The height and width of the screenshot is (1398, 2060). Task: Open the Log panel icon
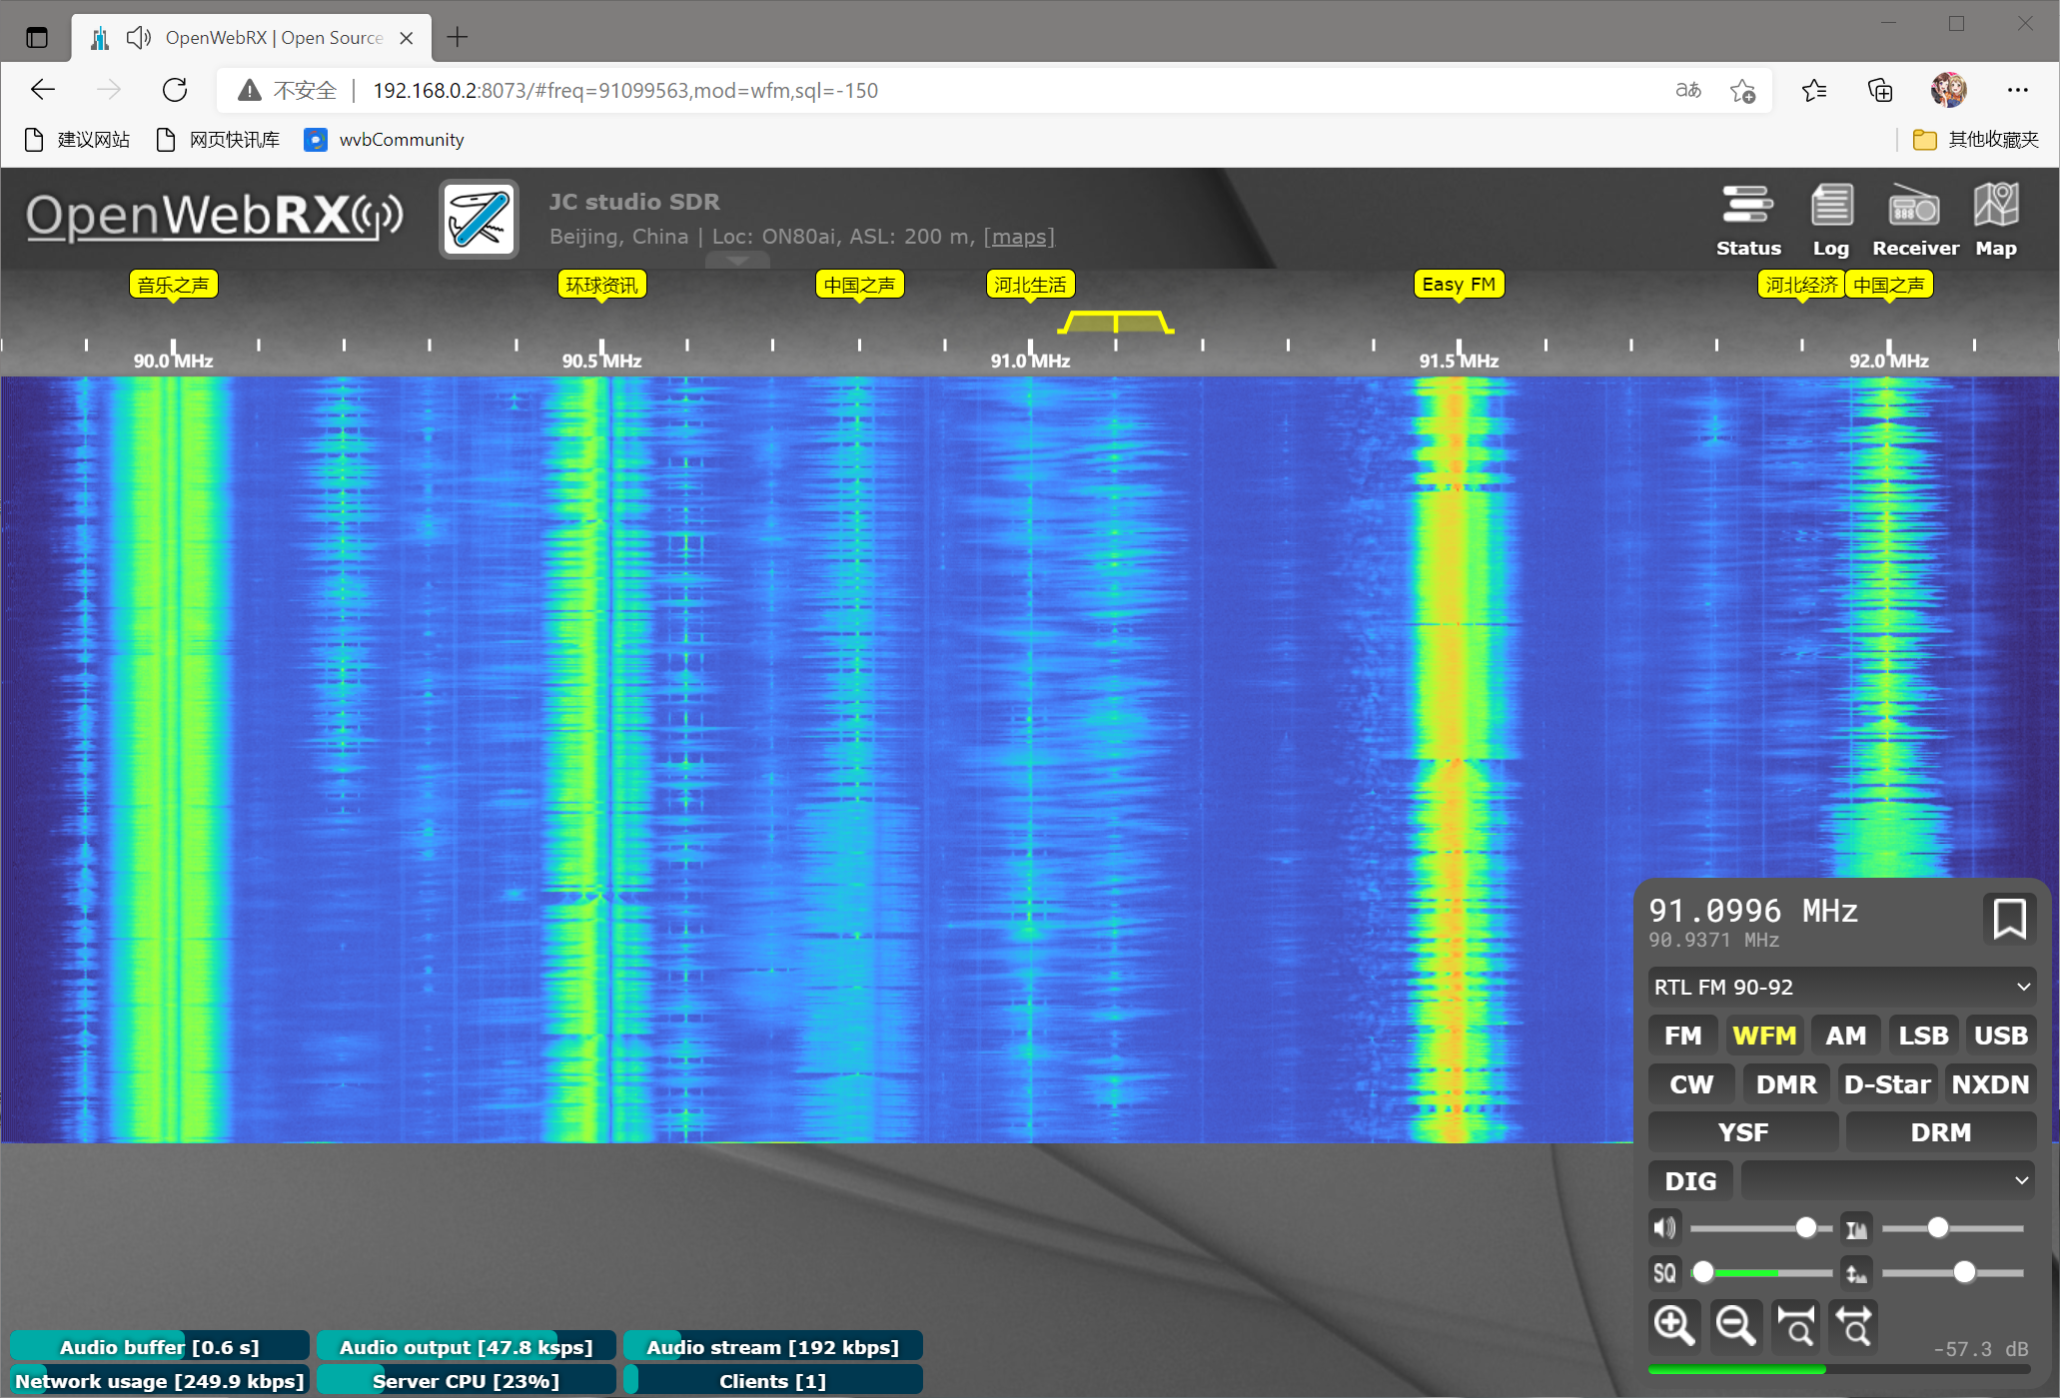point(1830,219)
